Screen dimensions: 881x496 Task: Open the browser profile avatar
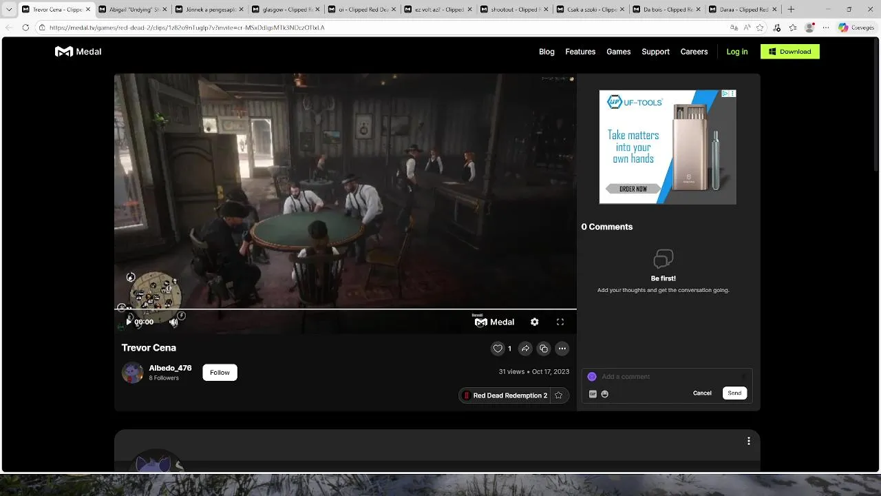click(x=809, y=28)
